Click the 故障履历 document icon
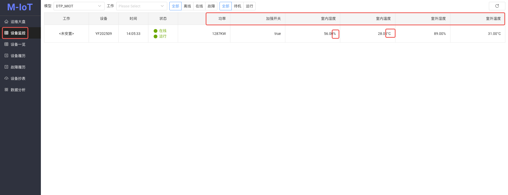Image resolution: width=508 pixels, height=195 pixels. click(x=6, y=67)
